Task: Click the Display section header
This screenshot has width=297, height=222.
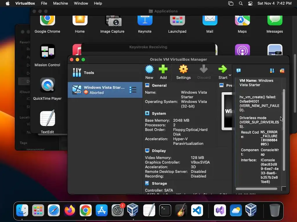Action: 159,151
